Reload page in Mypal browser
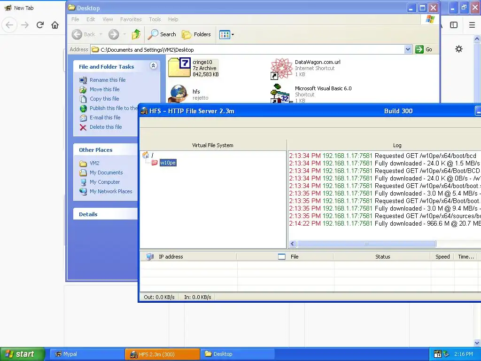 coord(40,25)
